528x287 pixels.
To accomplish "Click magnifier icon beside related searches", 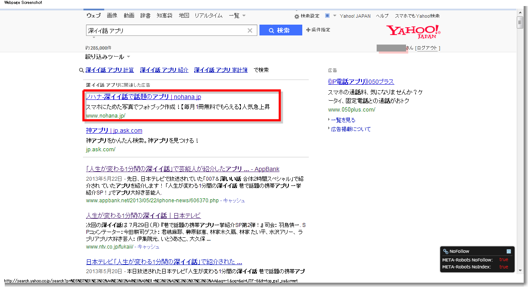I will click(x=81, y=70).
